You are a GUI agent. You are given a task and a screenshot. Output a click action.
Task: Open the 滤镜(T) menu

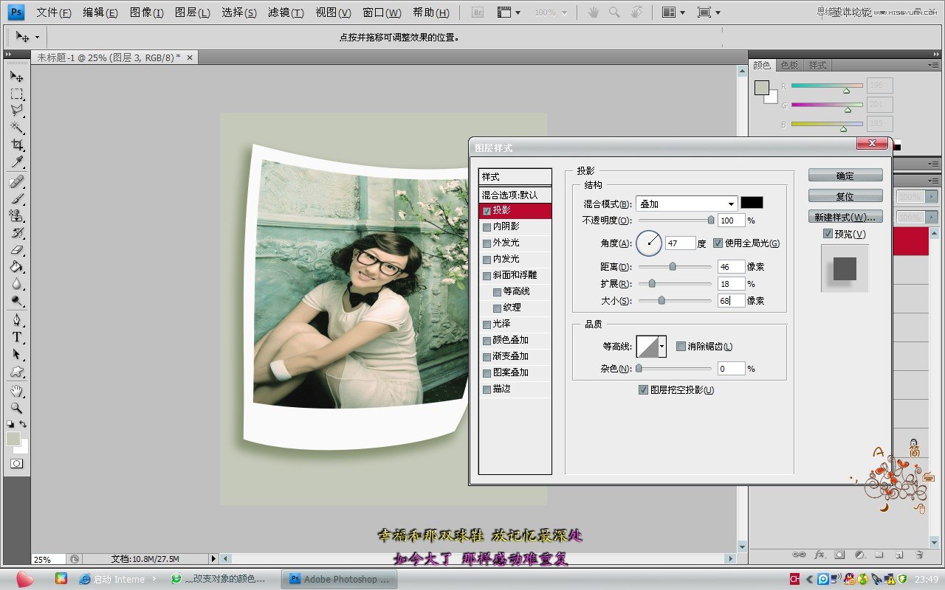point(286,13)
